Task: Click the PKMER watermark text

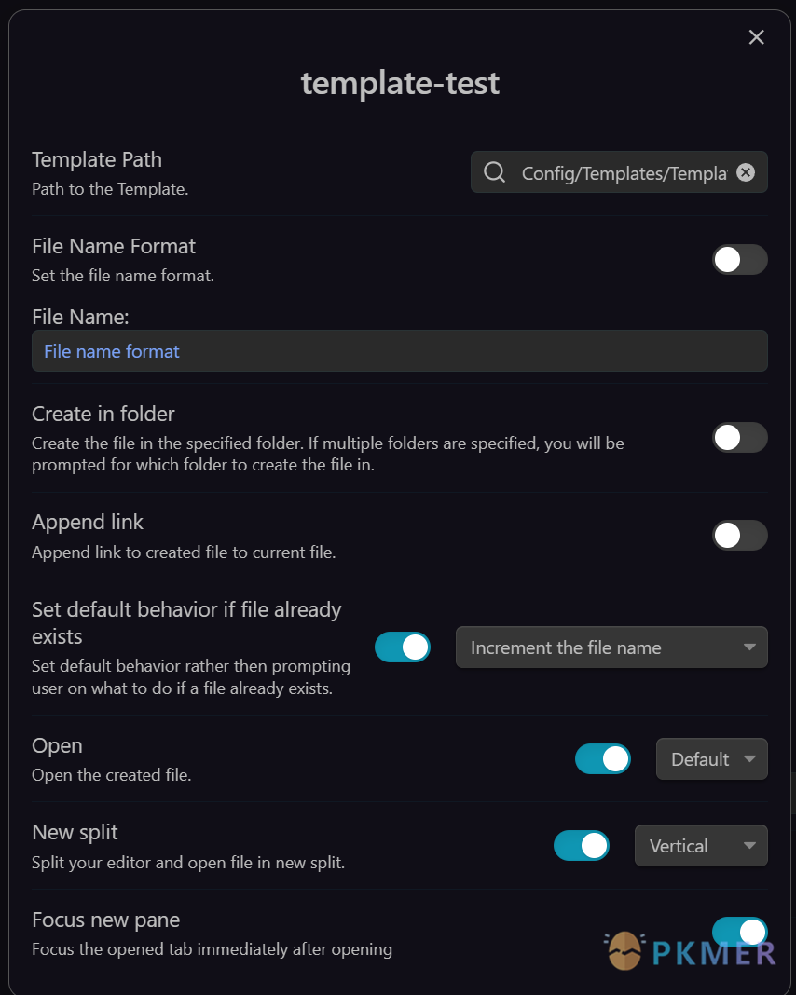Action: coord(714,953)
